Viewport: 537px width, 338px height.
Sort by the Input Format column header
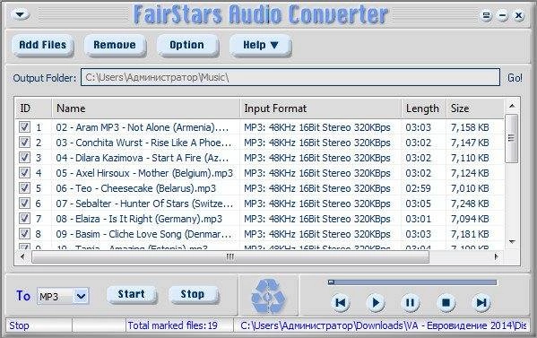(321, 108)
